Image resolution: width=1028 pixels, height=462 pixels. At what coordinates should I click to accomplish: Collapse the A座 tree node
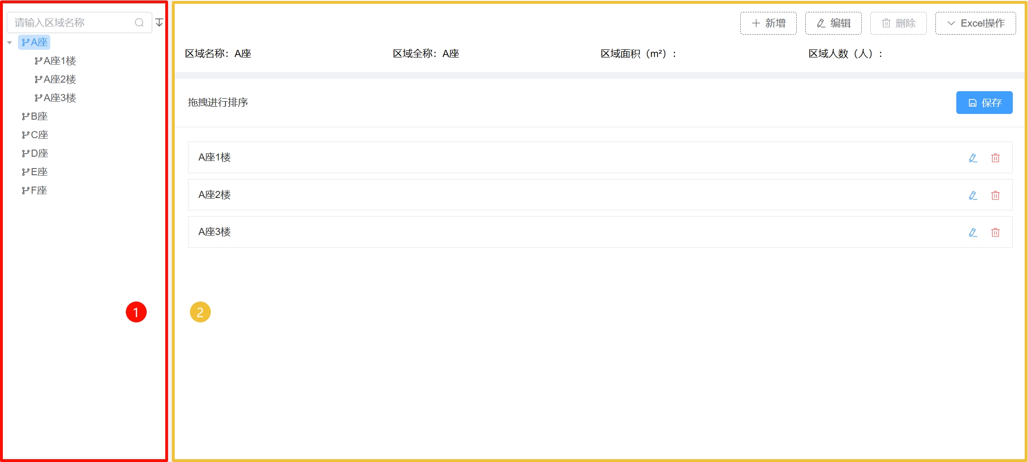[x=9, y=43]
